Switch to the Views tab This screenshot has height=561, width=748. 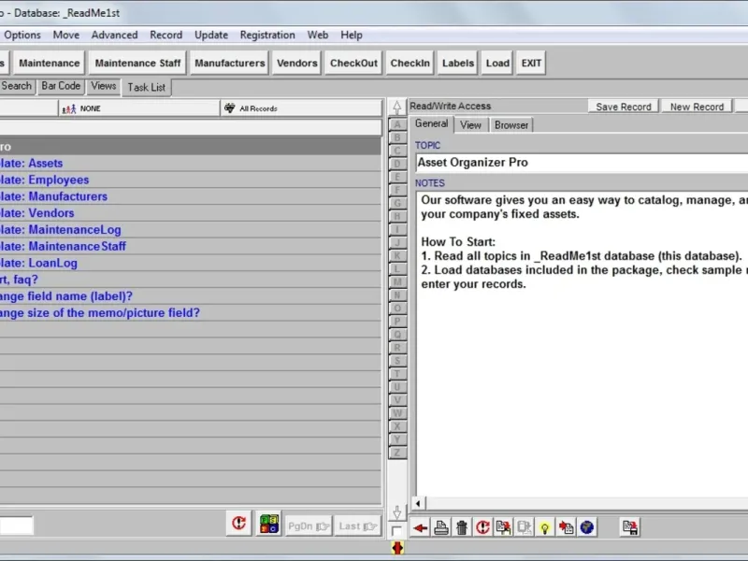coord(103,86)
